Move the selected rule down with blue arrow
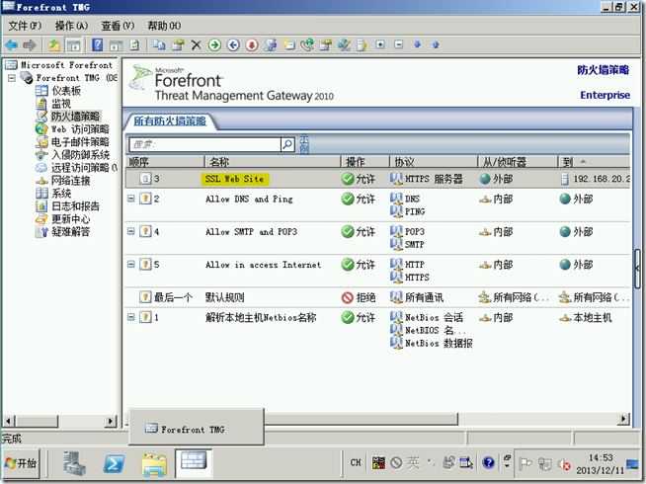The width and height of the screenshot is (646, 484). pyautogui.click(x=418, y=44)
